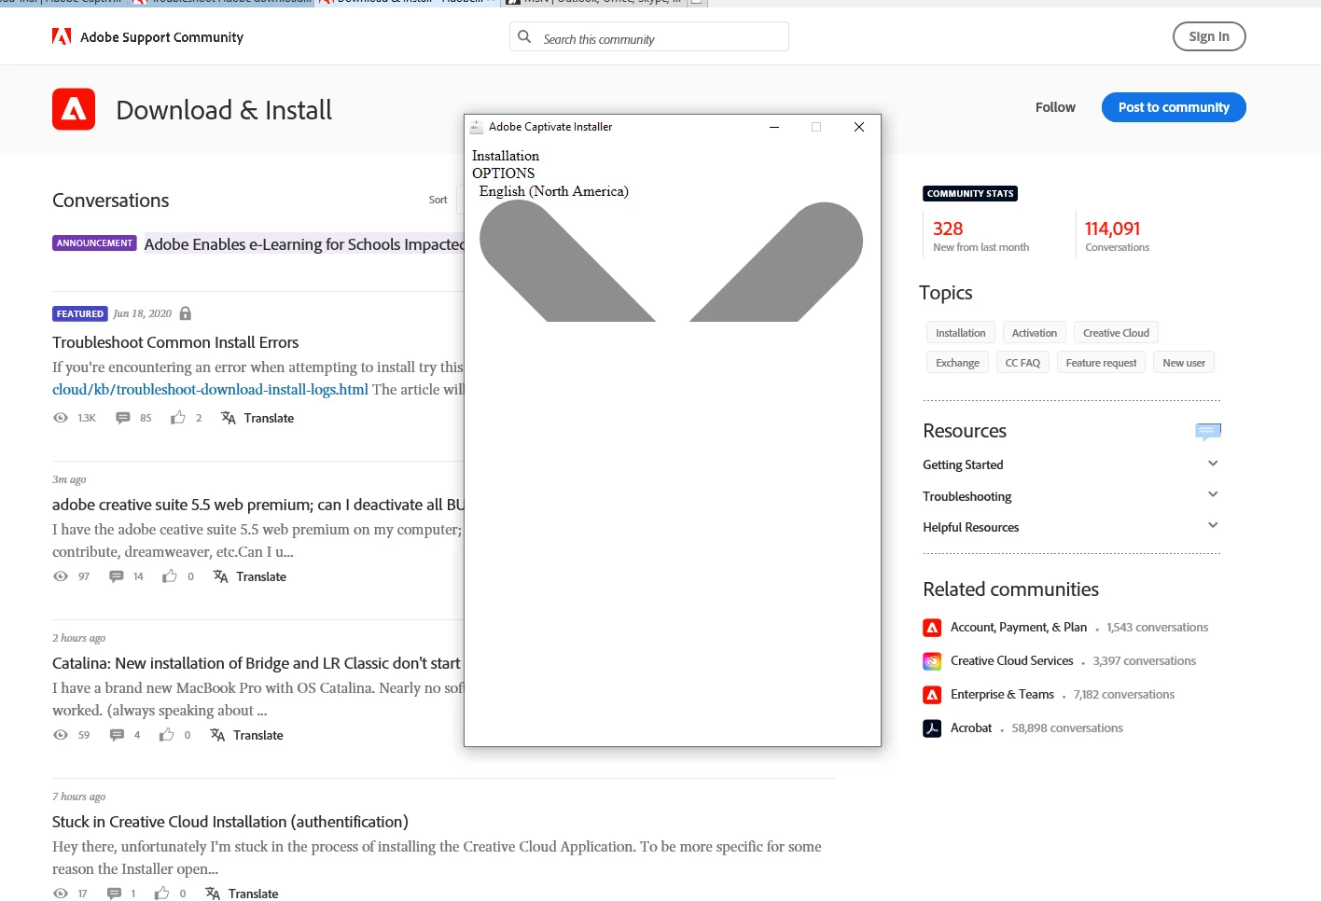Expand the Getting Started resource section
Image resolution: width=1321 pixels, height=901 pixels.
(1213, 464)
